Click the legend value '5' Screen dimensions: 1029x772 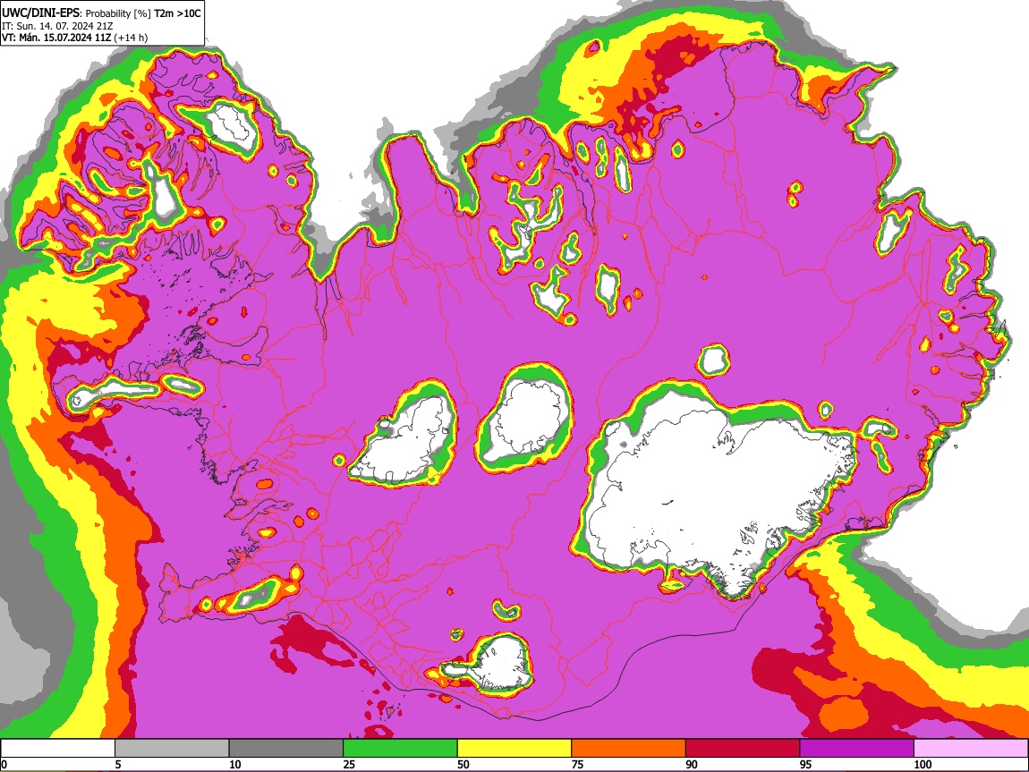point(118,764)
